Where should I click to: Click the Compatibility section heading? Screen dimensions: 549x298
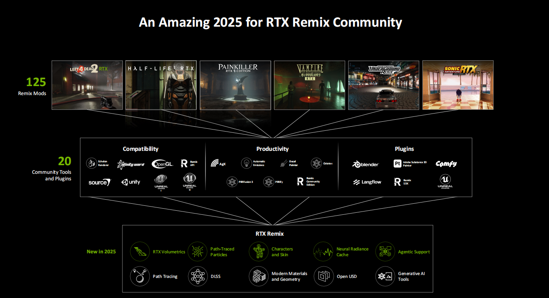click(x=141, y=149)
